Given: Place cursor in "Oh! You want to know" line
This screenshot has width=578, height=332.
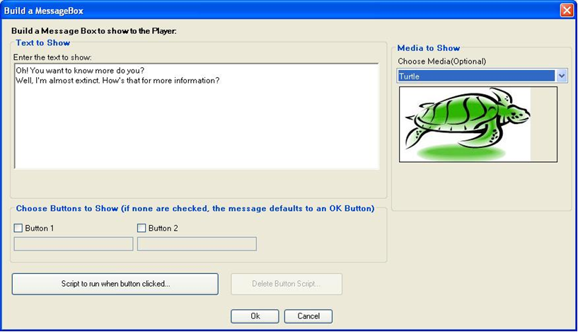Looking at the screenshot, I should tap(80, 71).
